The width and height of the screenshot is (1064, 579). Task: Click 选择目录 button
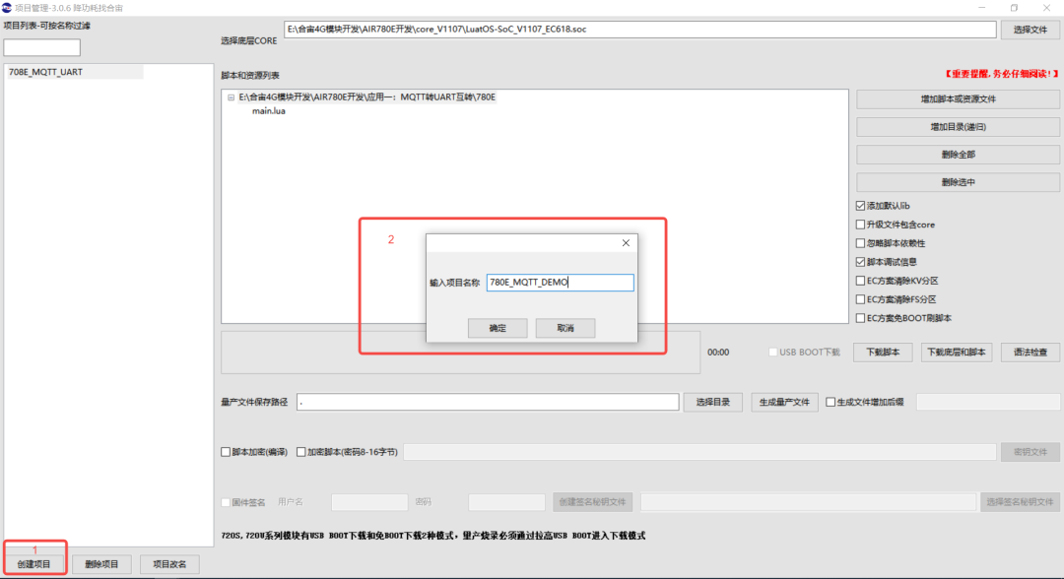click(712, 402)
